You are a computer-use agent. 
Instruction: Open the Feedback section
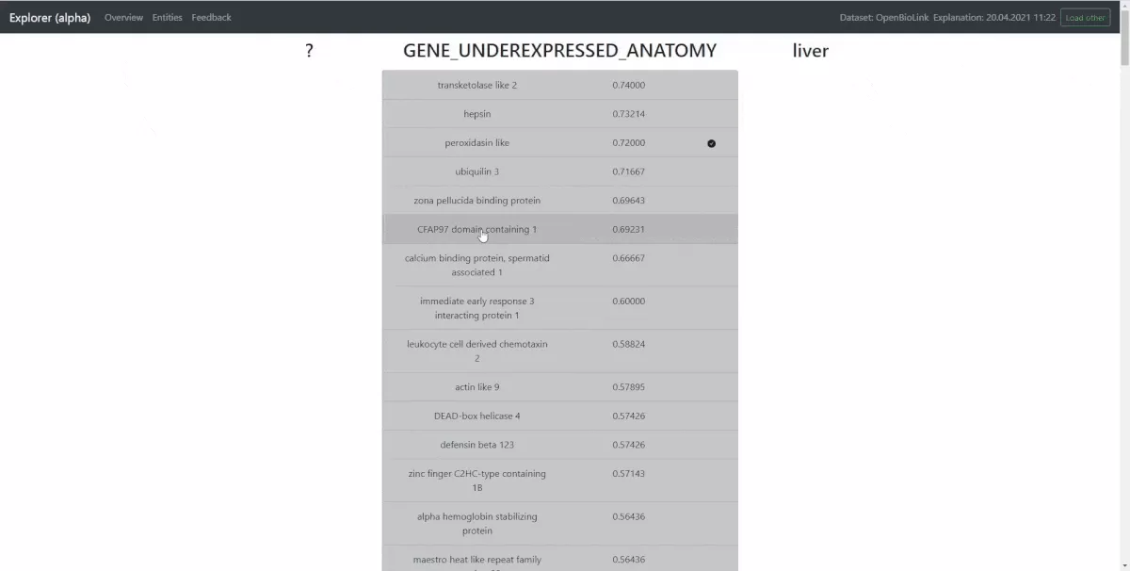coord(211,17)
